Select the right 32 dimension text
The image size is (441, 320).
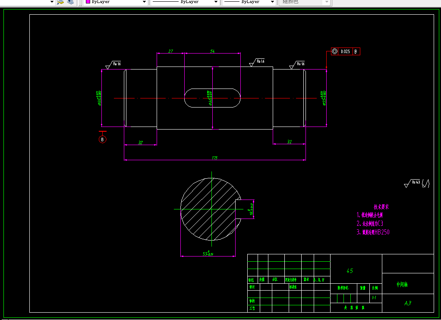(290, 142)
